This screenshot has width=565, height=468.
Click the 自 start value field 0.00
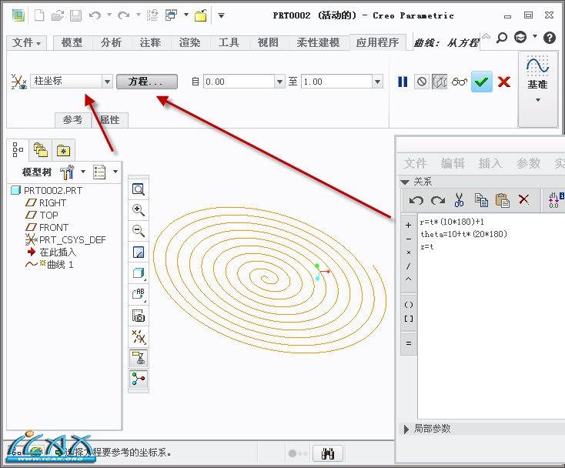(239, 82)
